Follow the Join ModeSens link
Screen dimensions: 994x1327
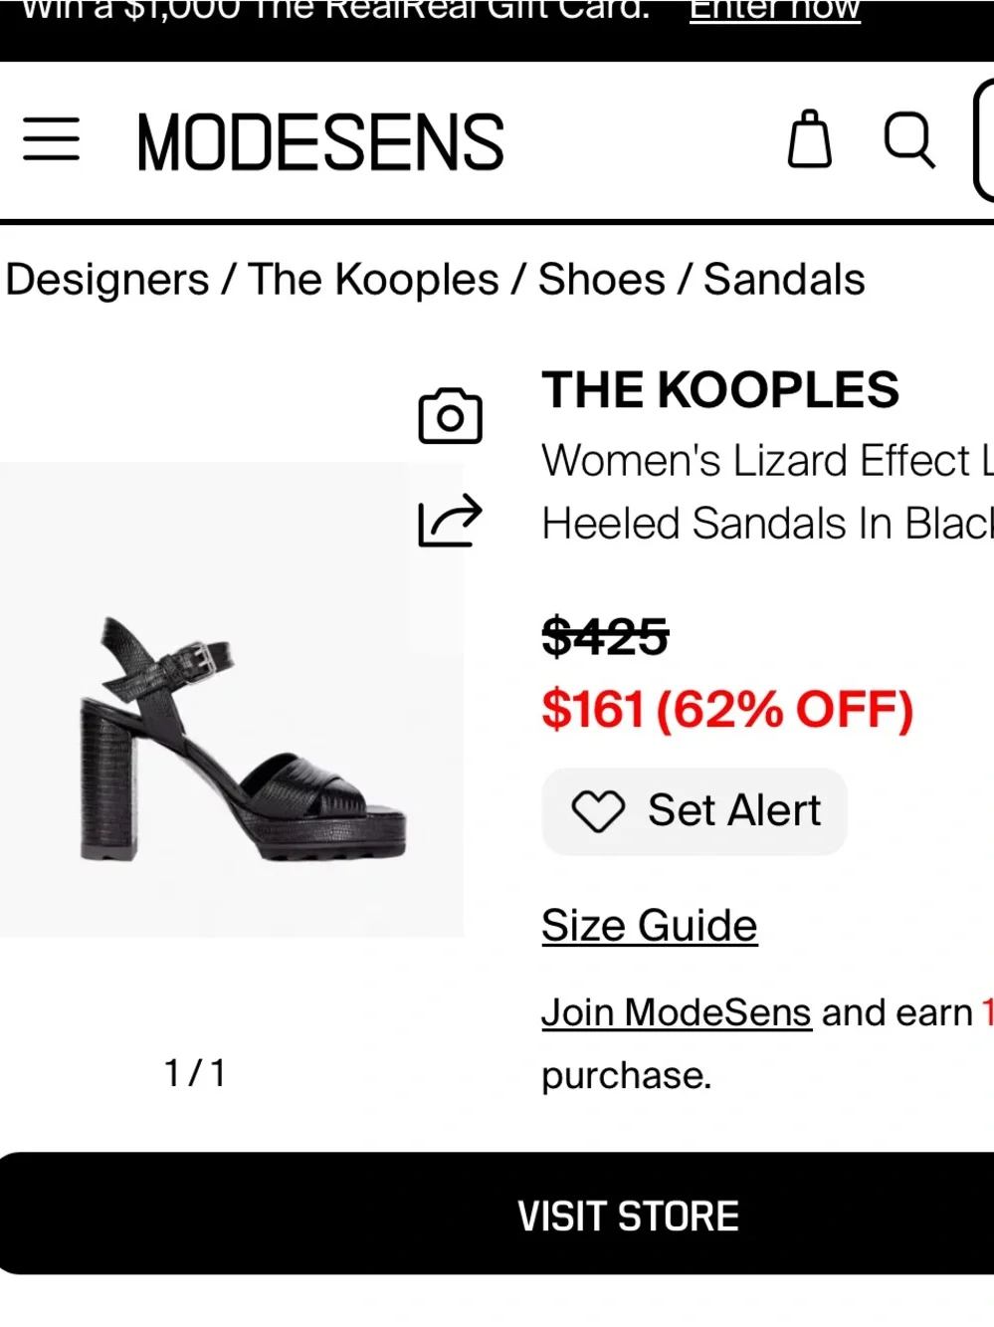[x=677, y=1012]
